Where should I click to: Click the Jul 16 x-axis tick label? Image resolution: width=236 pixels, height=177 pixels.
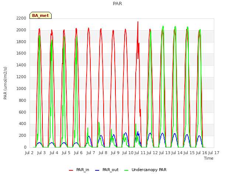pyautogui.click(x=202, y=153)
